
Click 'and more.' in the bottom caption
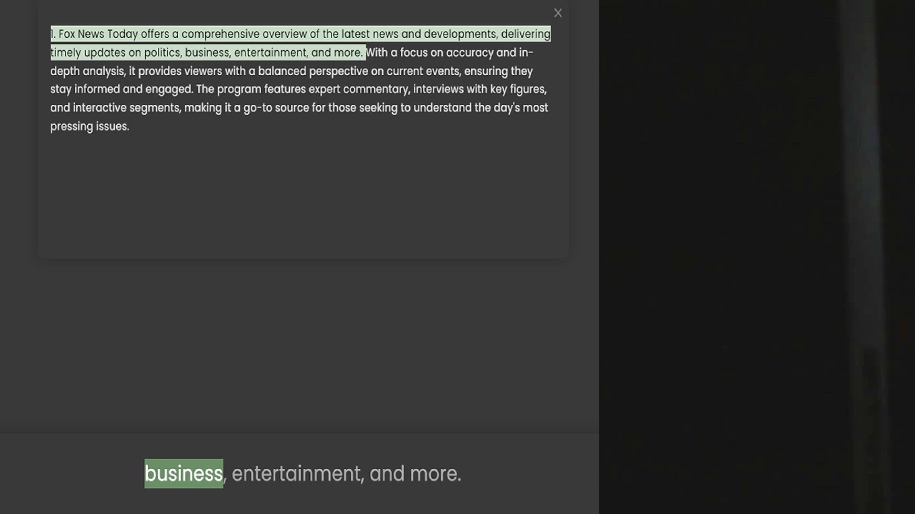click(415, 474)
